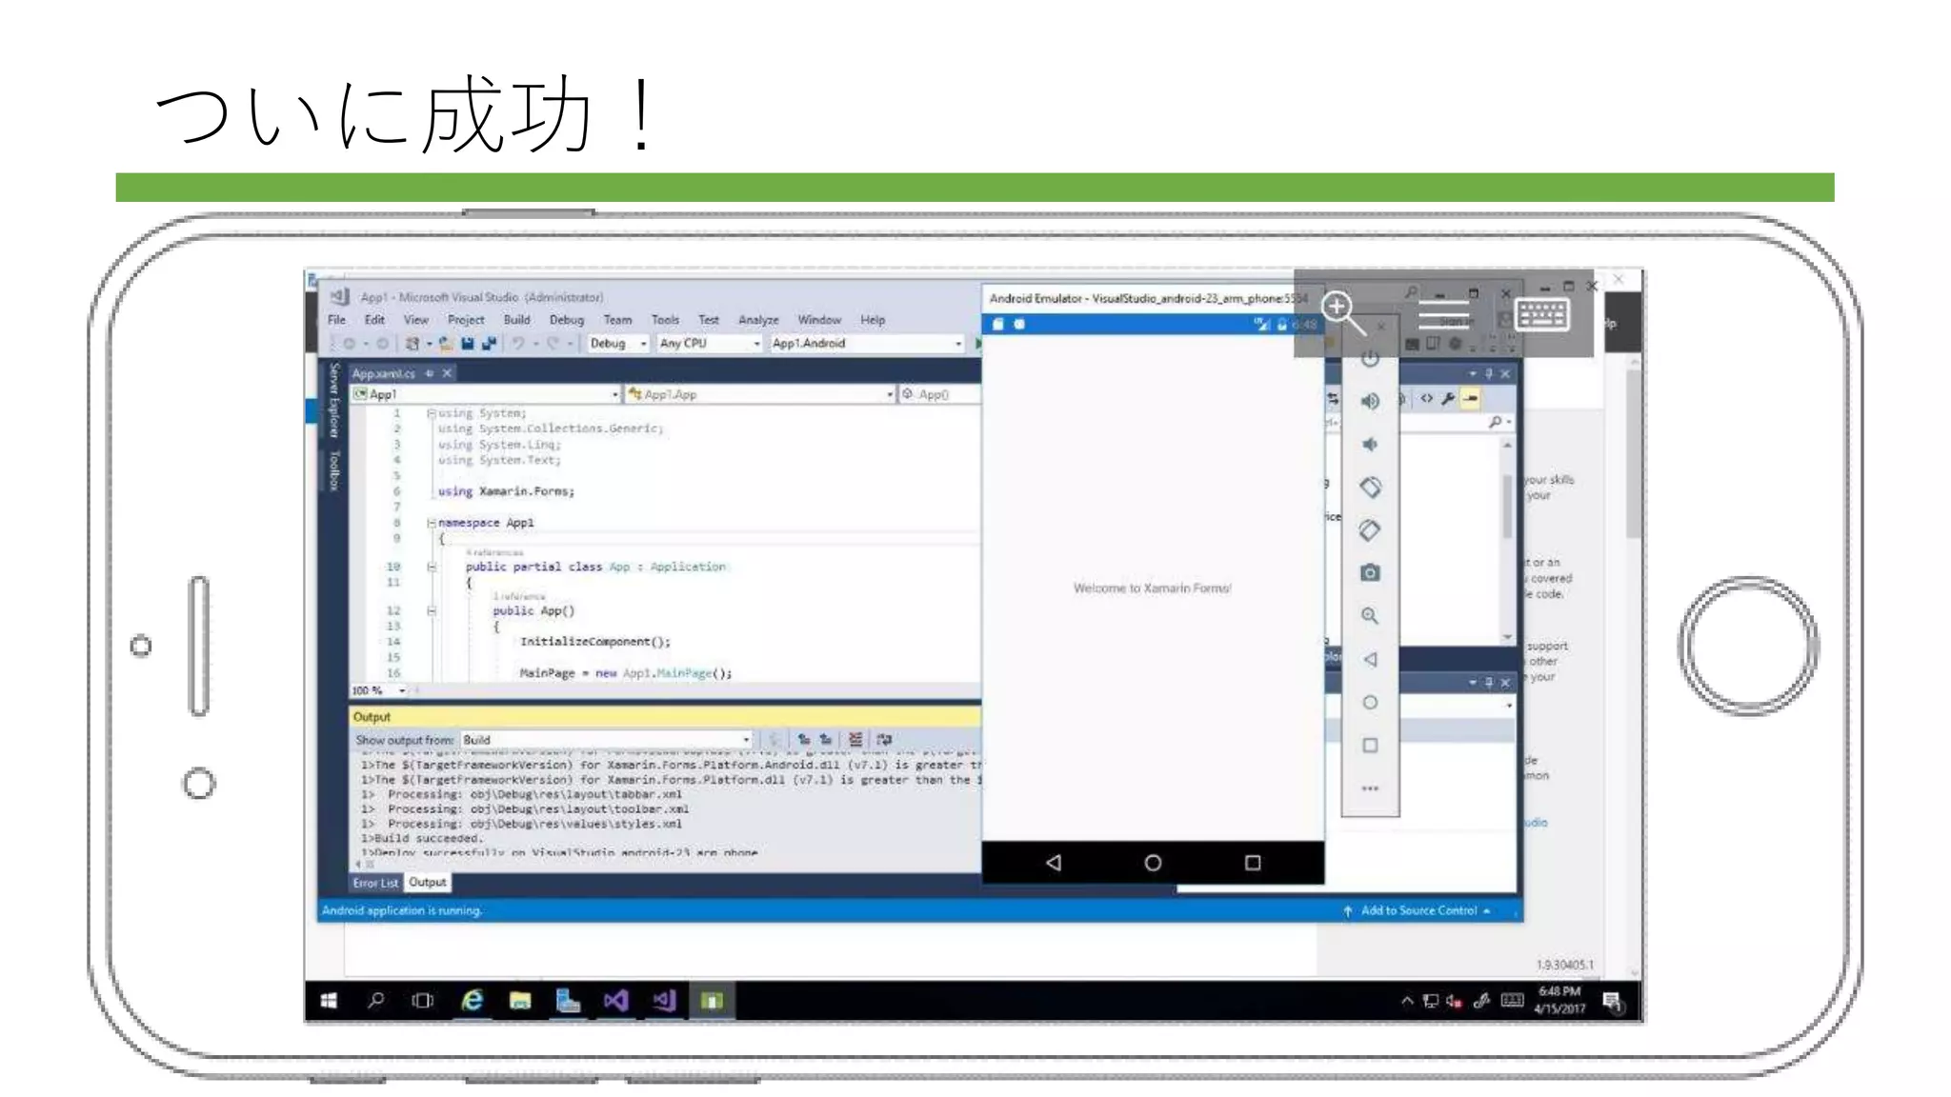The width and height of the screenshot is (1951, 1097).
Task: Click the emulator volume up icon
Action: [x=1370, y=401]
